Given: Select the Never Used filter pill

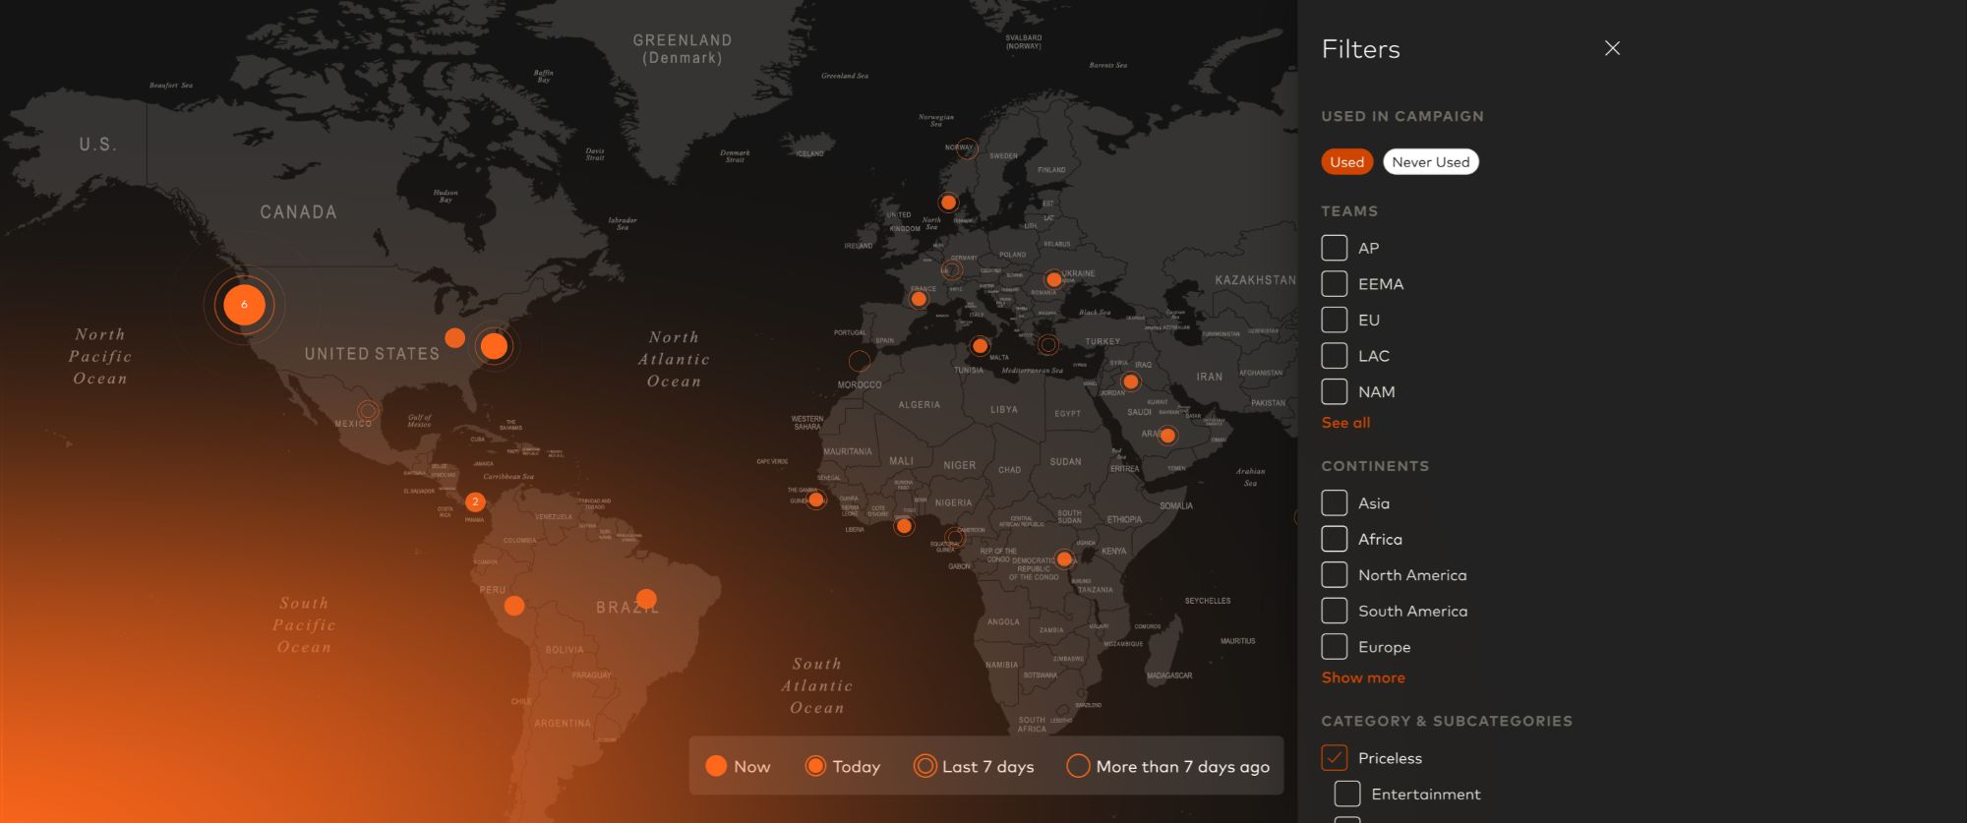Looking at the screenshot, I should coord(1430,162).
